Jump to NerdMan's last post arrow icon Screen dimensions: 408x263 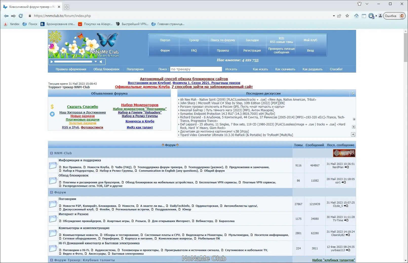tap(347, 167)
